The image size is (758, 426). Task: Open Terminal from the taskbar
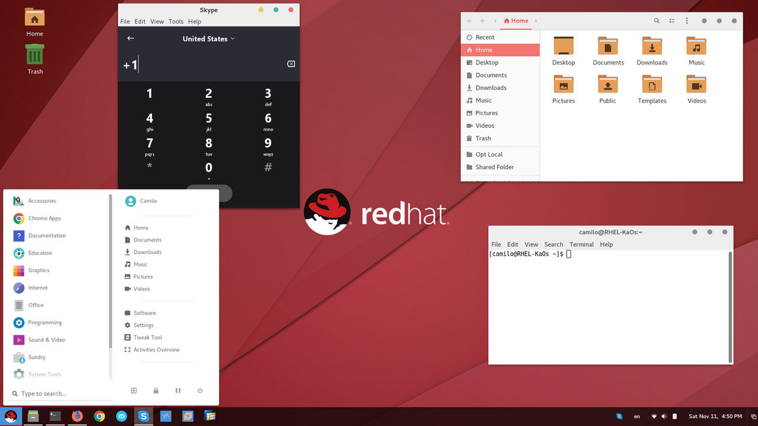tap(55, 417)
